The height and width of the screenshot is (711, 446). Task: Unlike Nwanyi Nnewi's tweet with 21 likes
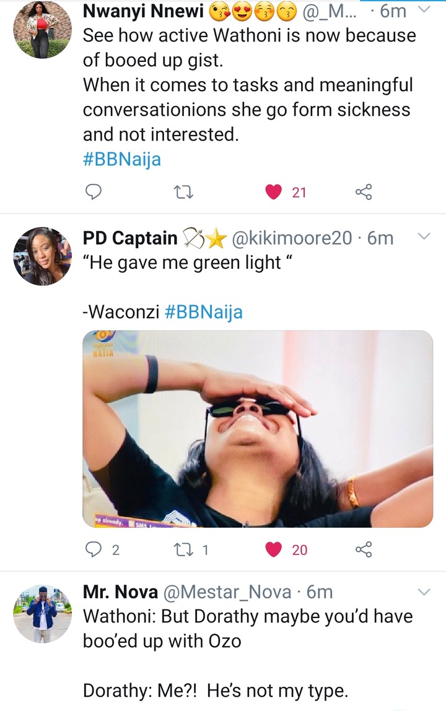click(274, 193)
